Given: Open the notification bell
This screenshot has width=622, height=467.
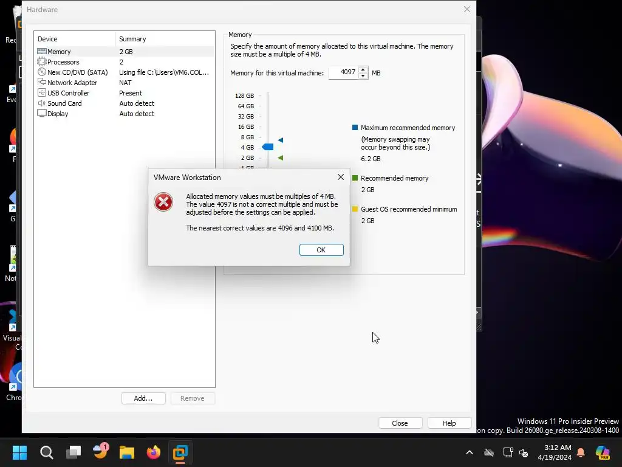Looking at the screenshot, I should coord(581,452).
